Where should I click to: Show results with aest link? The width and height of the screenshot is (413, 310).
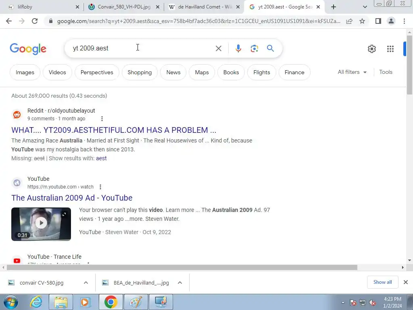(101, 158)
